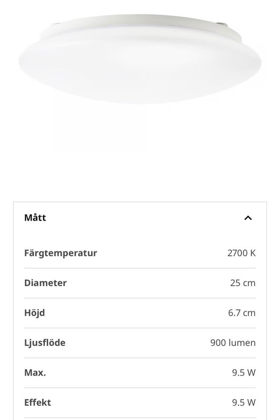Click the Ljusflöde row label

(45, 343)
